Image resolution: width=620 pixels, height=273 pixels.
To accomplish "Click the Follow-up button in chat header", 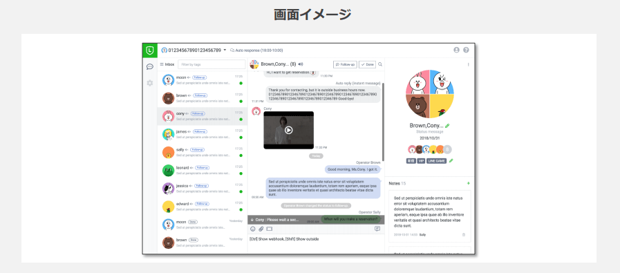I will [345, 64].
